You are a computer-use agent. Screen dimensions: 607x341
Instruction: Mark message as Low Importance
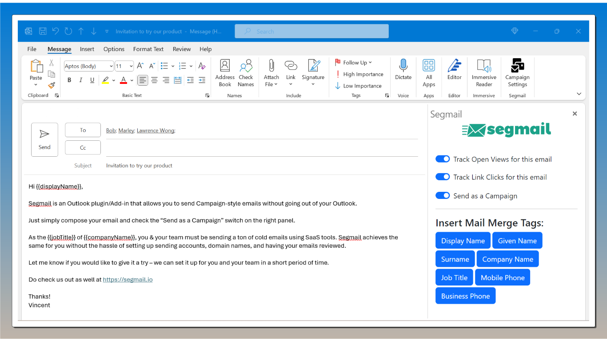358,86
